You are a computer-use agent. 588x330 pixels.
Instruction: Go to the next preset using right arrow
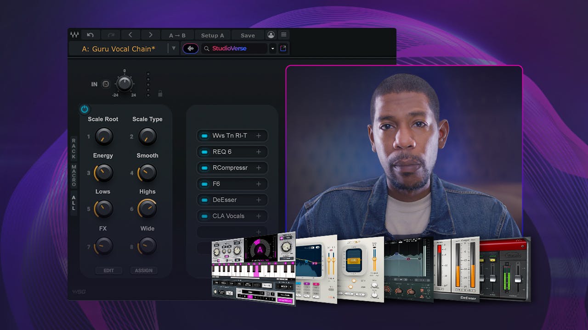(x=151, y=35)
